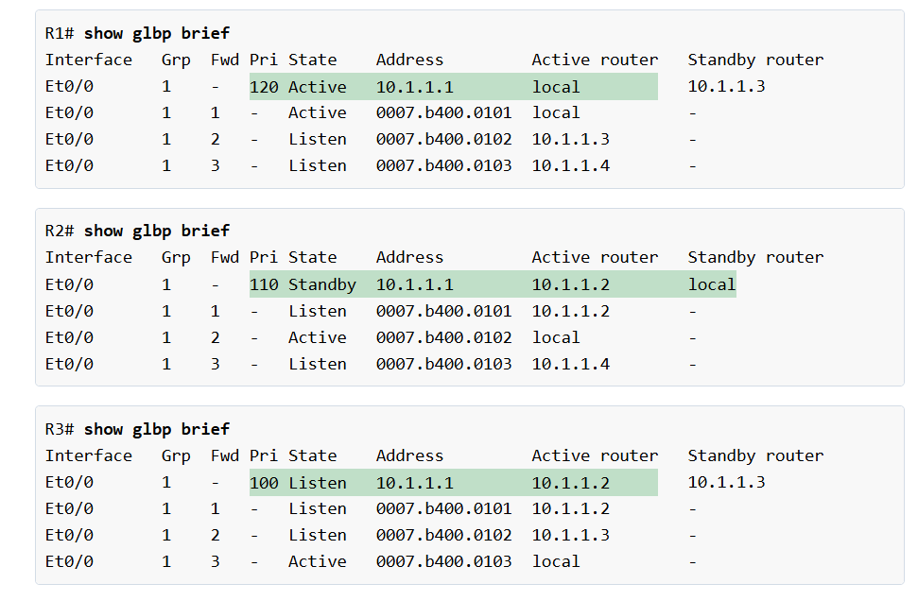Click "Interface" header in R3 table
Screen dimensions: 918x601
click(x=89, y=455)
